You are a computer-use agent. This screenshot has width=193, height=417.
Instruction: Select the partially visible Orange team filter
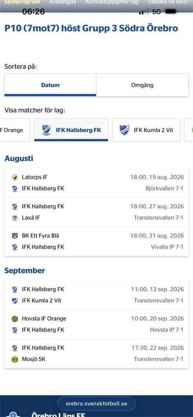(x=15, y=130)
